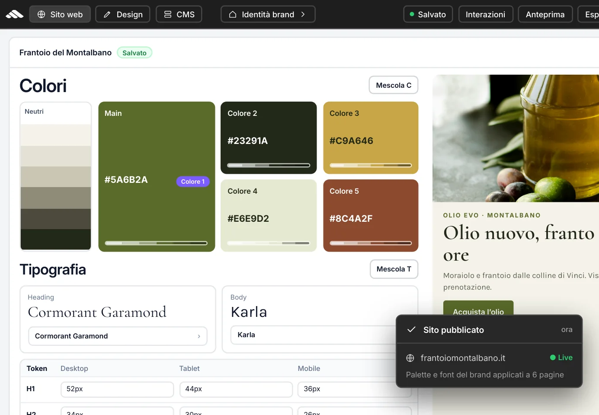Select Colore 3 swatch #C9A646
The height and width of the screenshot is (415, 599).
click(371, 137)
